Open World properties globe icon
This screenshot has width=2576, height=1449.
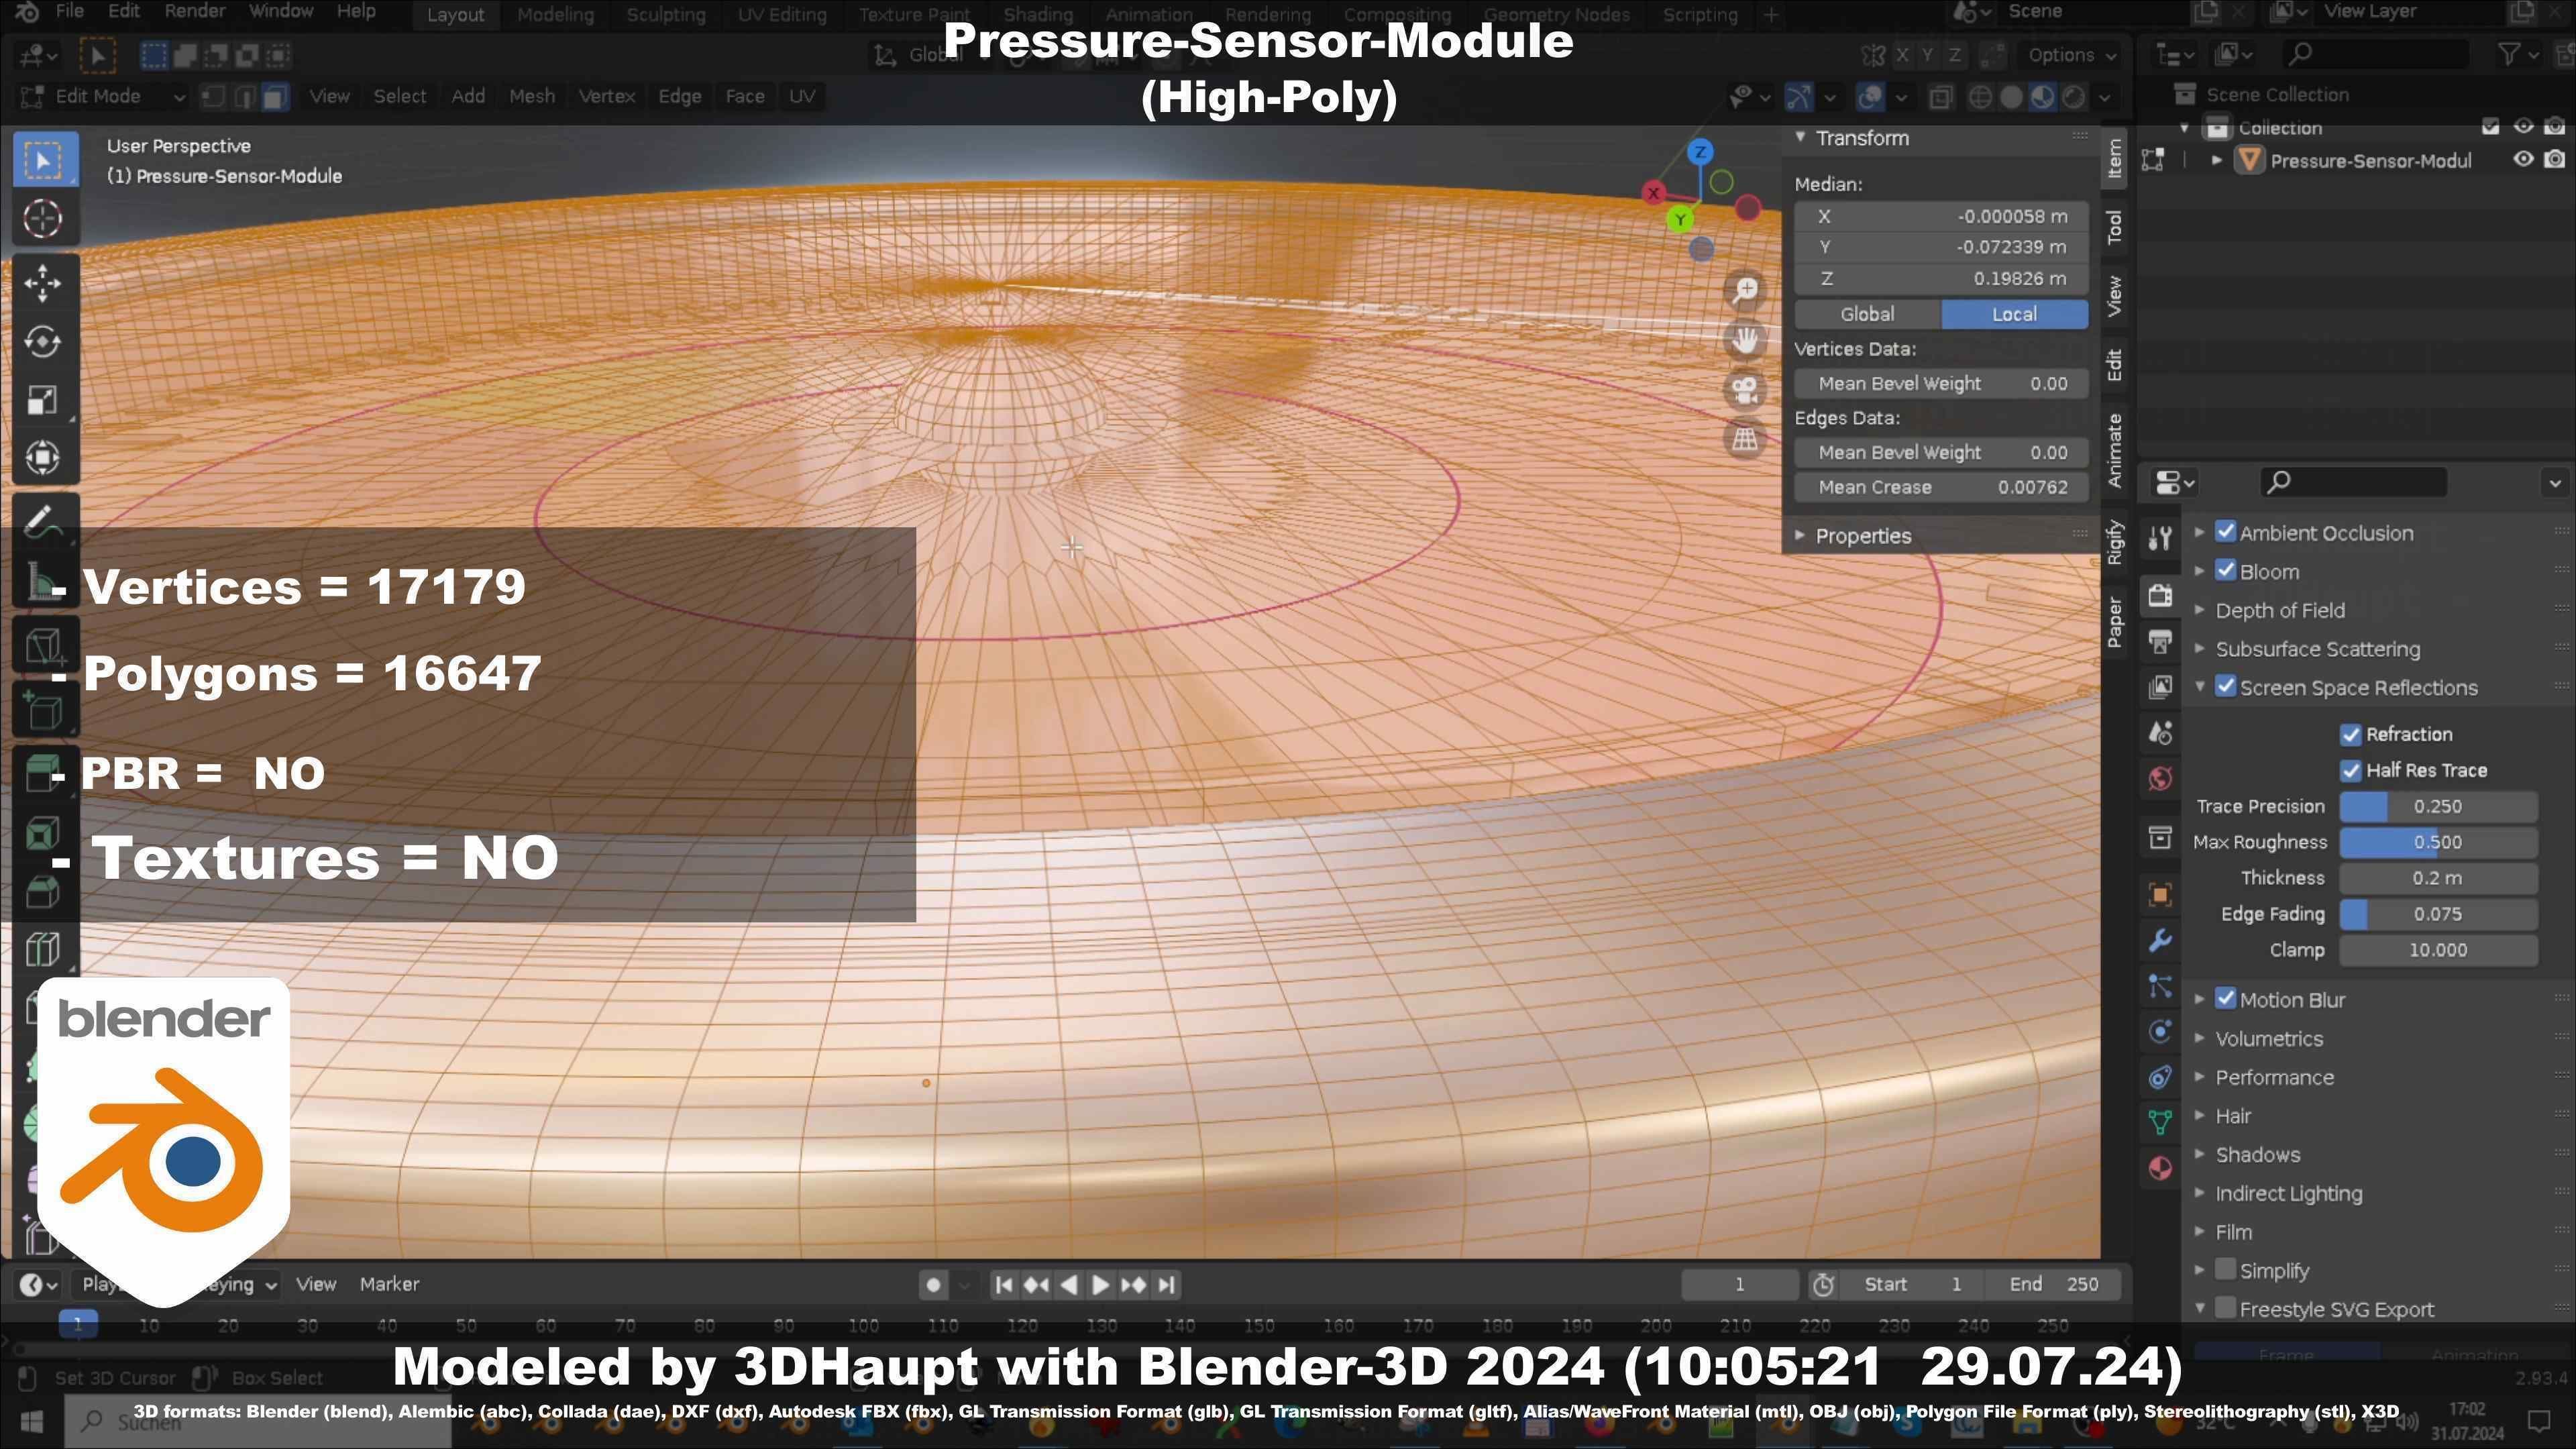[2160, 778]
